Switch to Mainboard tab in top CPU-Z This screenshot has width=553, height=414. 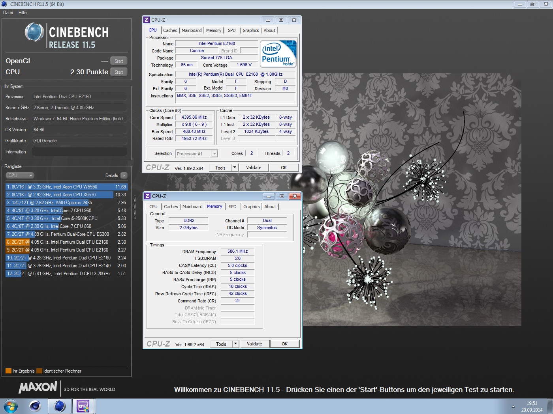click(x=192, y=30)
